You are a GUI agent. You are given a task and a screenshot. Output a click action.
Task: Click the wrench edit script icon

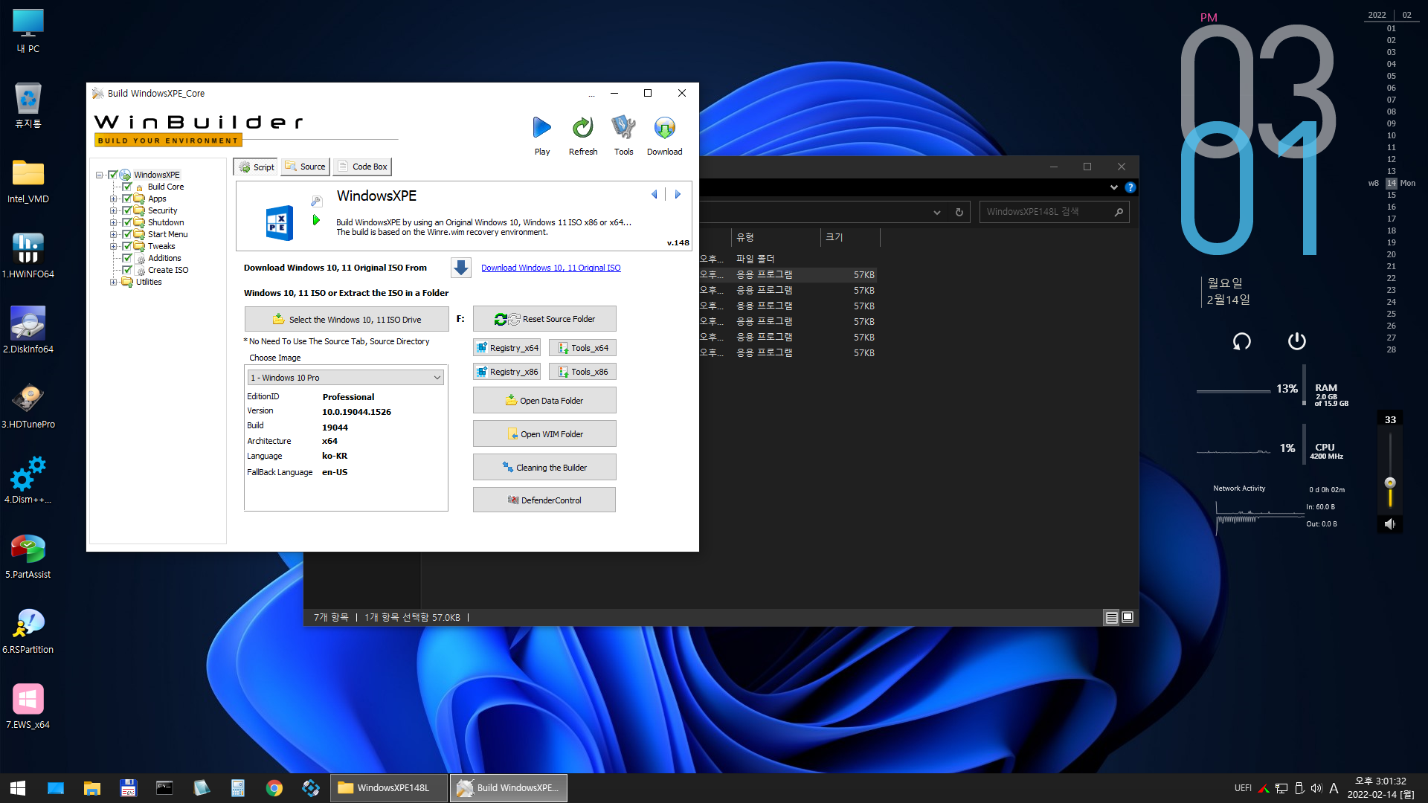pyautogui.click(x=316, y=201)
